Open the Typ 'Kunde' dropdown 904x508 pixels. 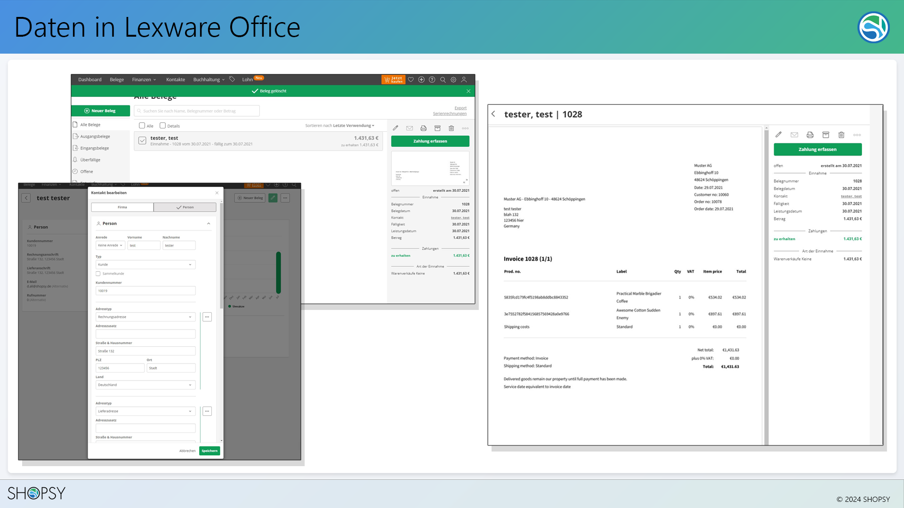[145, 265]
